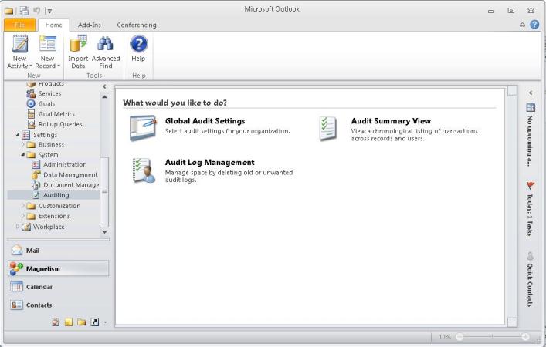The image size is (546, 347).
Task: Click the Help icon in the ribbon
Action: 138,46
